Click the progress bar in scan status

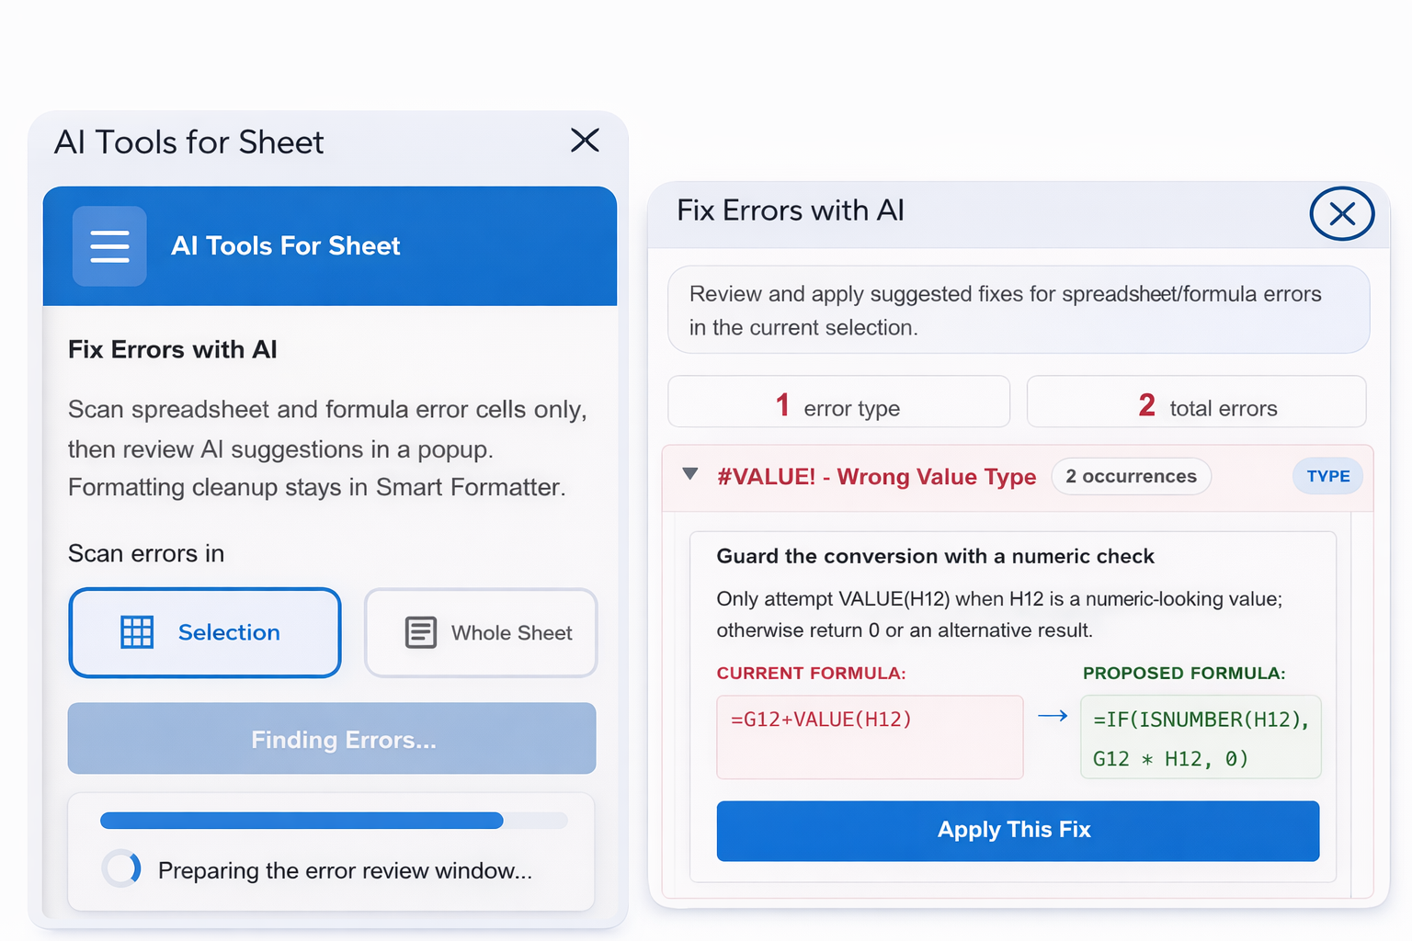334,821
